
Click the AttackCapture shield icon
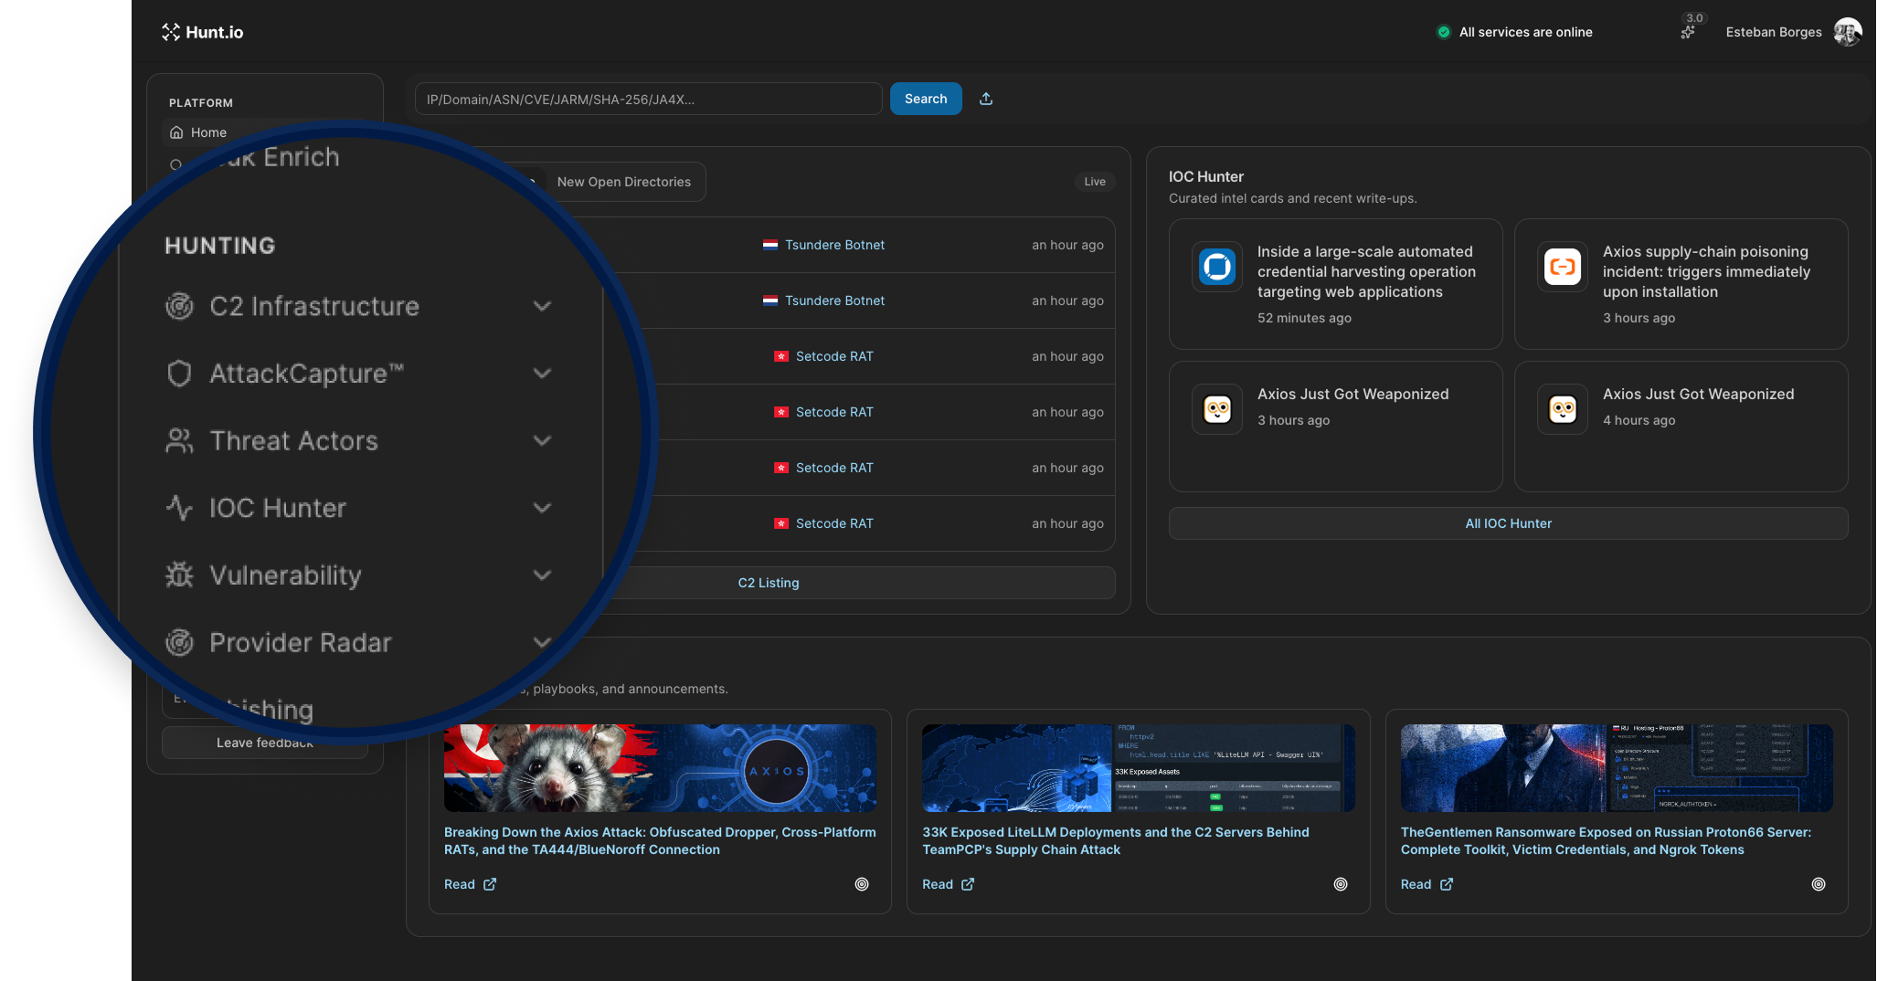[179, 374]
